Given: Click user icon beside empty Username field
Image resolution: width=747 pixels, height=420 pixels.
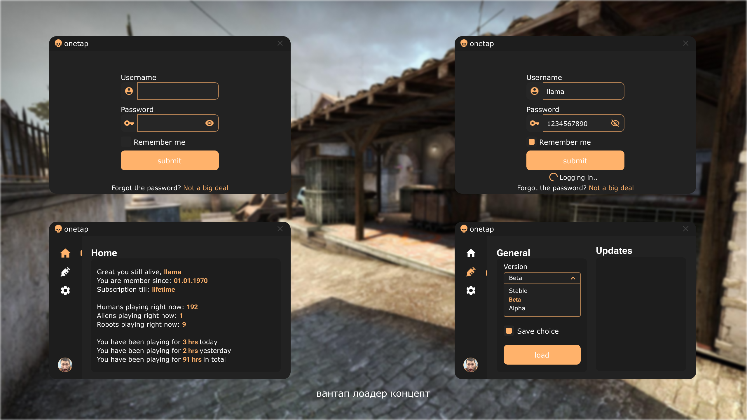Looking at the screenshot, I should [x=129, y=91].
